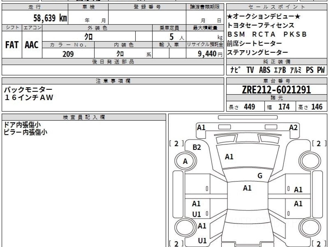Click the カラーNo. header
The width and height of the screenshot is (329, 247).
coord(68,45)
